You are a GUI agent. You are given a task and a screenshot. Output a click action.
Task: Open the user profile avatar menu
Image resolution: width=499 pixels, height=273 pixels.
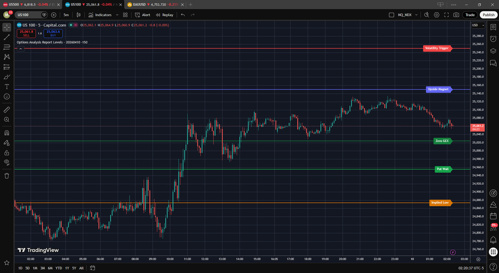coord(7,15)
